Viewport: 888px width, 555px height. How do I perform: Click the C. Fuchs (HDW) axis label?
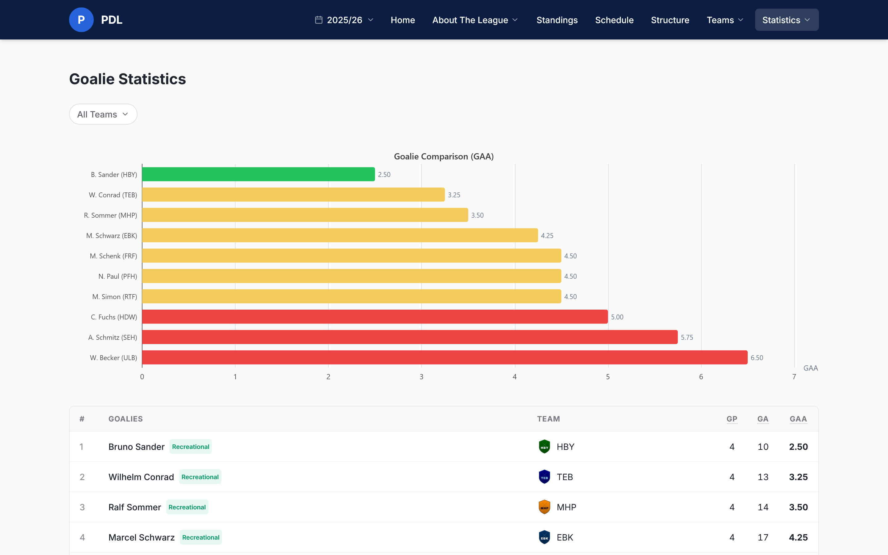(x=114, y=317)
